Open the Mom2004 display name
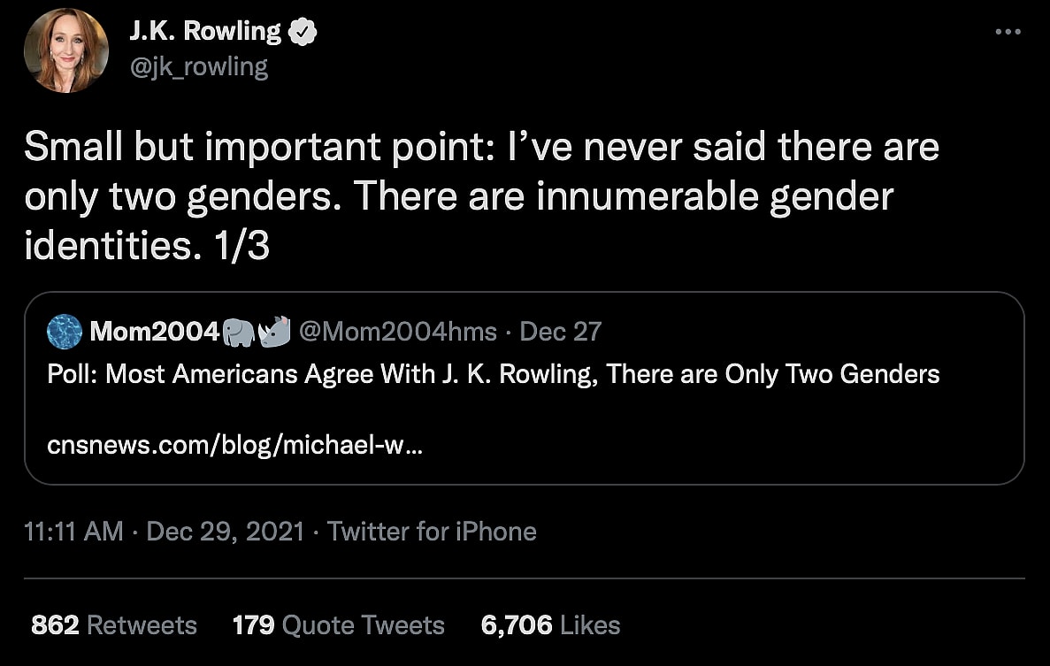Screen dimensions: 1050x666 tap(154, 332)
